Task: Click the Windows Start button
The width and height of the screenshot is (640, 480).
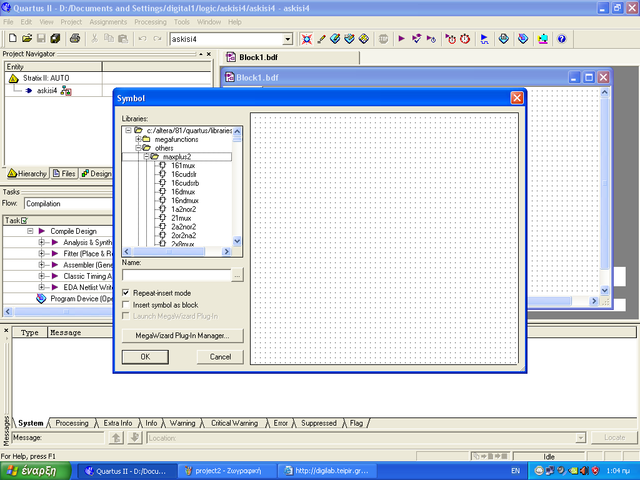Action: pyautogui.click(x=36, y=471)
